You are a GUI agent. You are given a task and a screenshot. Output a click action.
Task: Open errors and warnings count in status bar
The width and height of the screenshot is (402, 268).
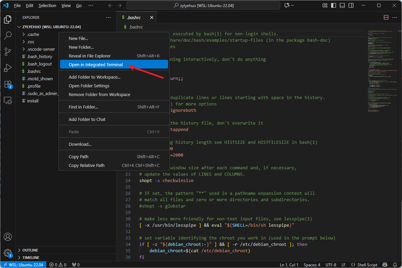[x=58, y=265]
